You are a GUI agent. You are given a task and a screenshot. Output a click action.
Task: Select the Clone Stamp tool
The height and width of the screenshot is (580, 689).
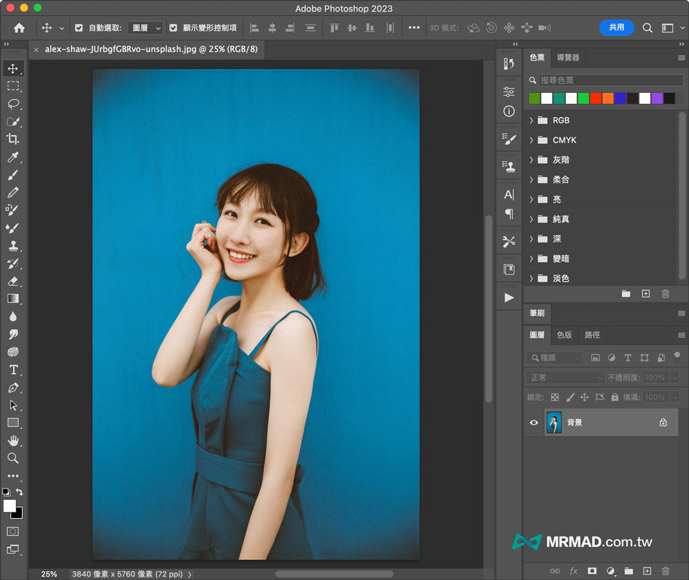click(13, 246)
